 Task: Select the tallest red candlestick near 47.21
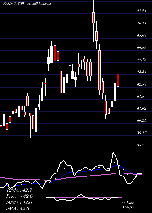coord(93,18)
